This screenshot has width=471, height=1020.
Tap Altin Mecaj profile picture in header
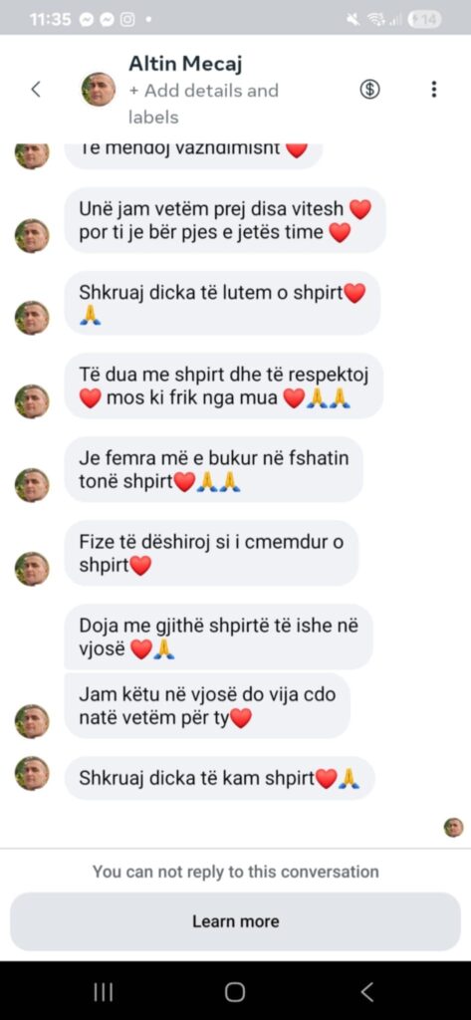(x=99, y=89)
